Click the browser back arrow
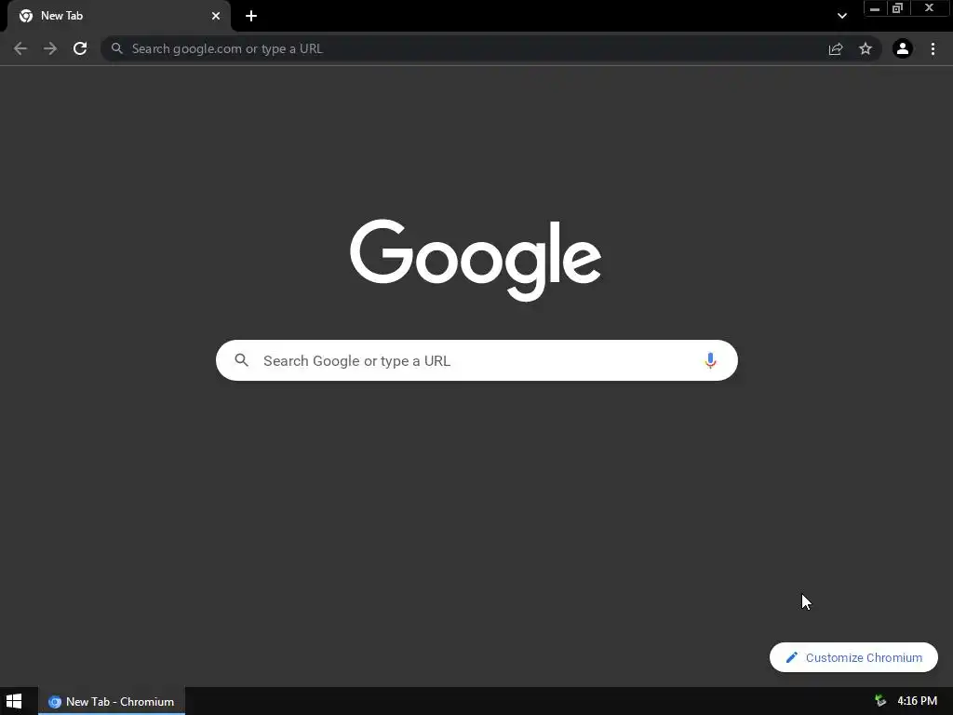Viewport: 953px width, 715px height. (x=20, y=48)
